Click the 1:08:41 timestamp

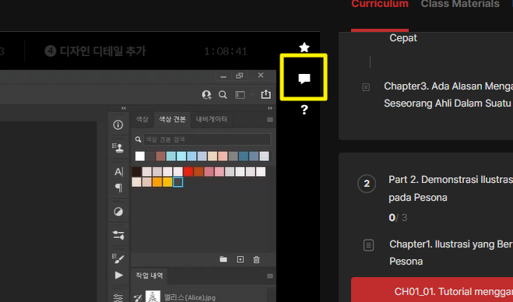pyautogui.click(x=226, y=51)
